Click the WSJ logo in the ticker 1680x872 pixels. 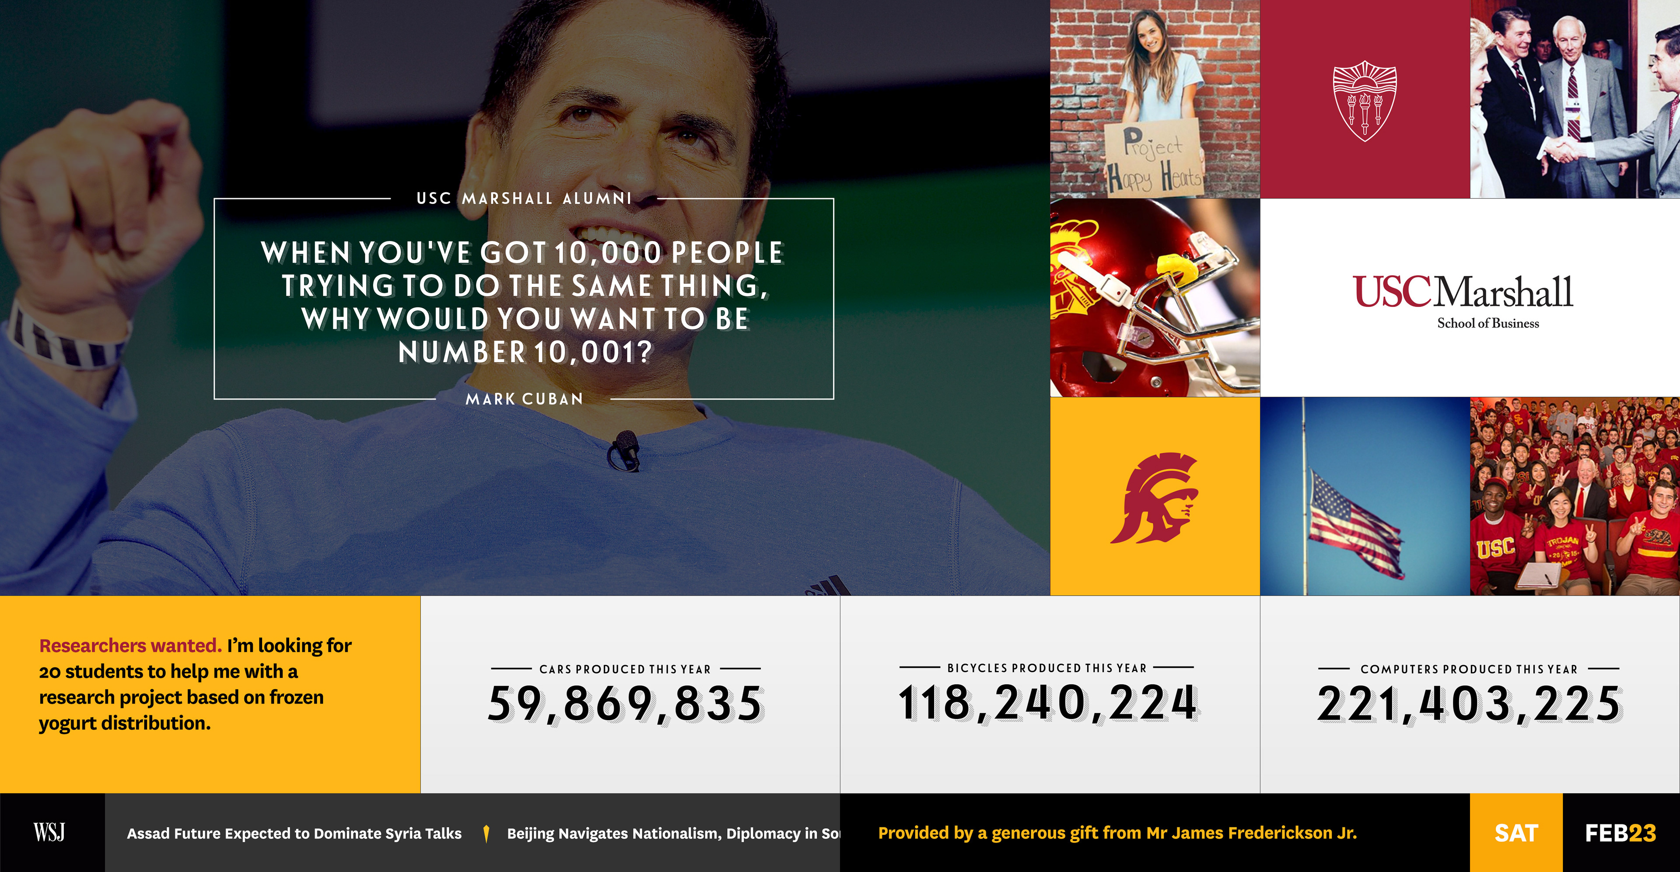click(x=49, y=832)
